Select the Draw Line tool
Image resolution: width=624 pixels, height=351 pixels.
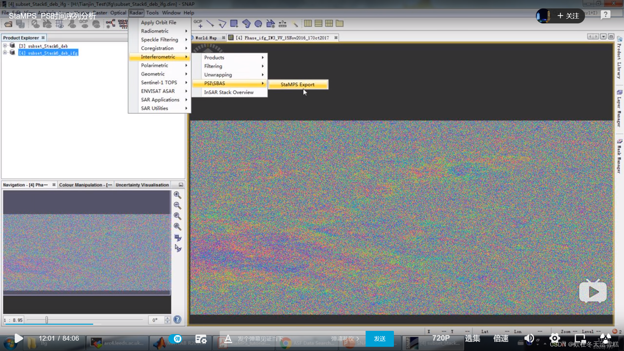tap(210, 24)
